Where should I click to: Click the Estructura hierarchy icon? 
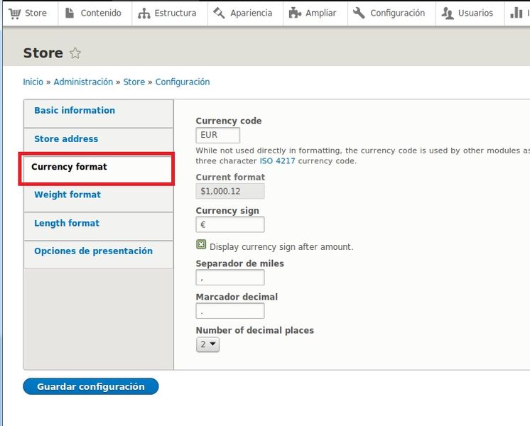pos(144,13)
